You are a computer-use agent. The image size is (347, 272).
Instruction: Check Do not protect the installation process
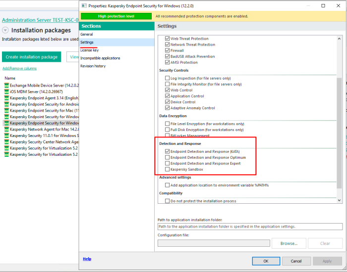tap(168, 201)
